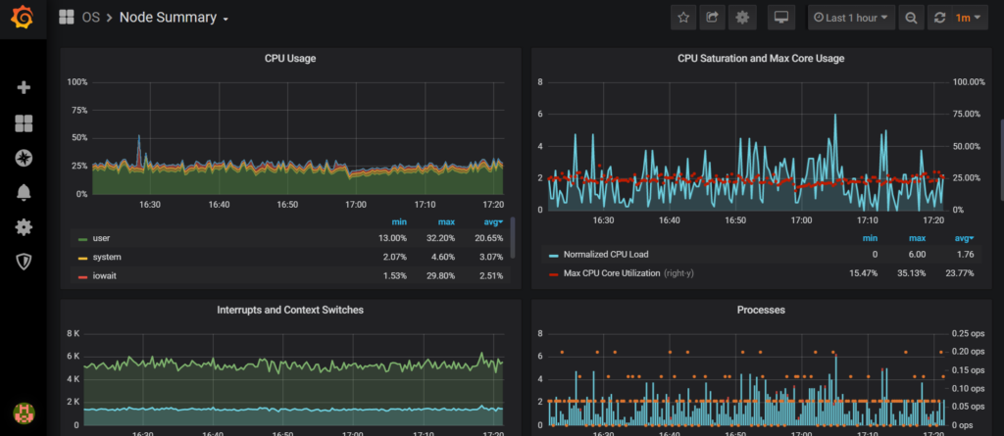Star this dashboard as favorite
1004x436 pixels.
point(683,18)
